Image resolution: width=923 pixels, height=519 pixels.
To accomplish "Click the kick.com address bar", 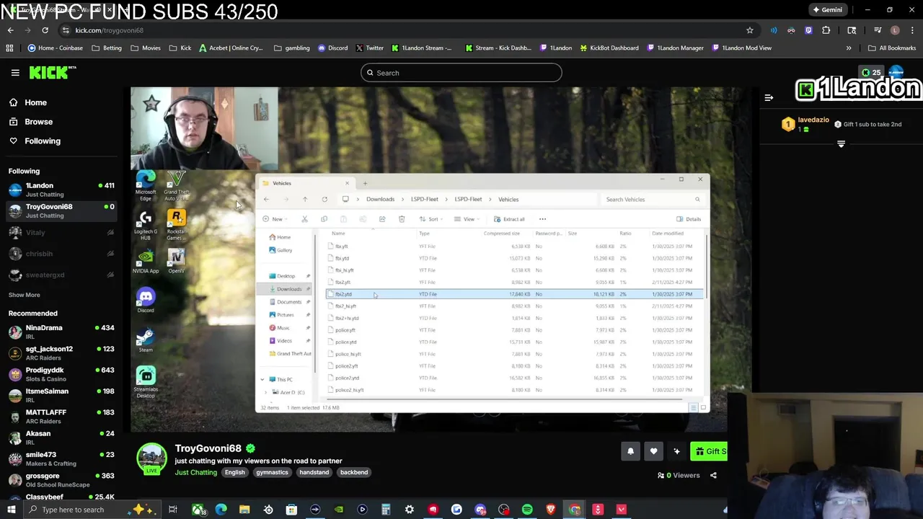I will 404,30.
